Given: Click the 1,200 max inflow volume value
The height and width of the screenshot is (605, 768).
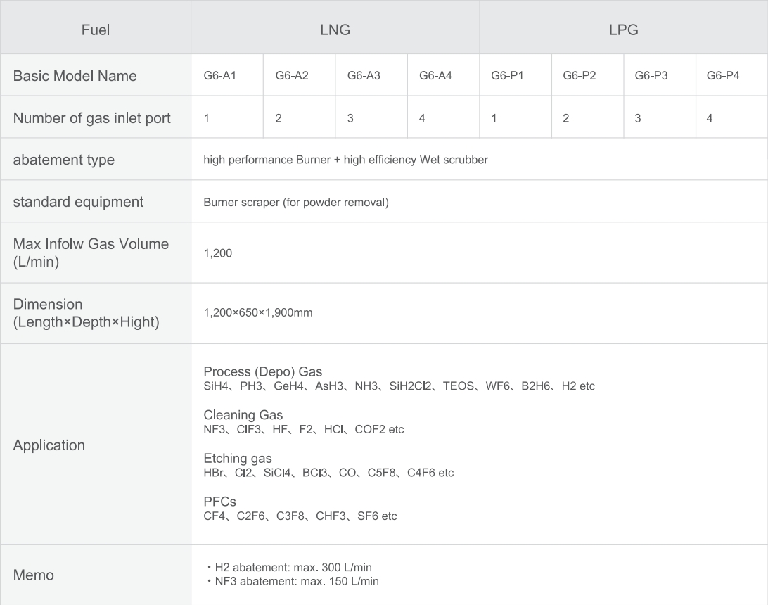Looking at the screenshot, I should [x=217, y=253].
